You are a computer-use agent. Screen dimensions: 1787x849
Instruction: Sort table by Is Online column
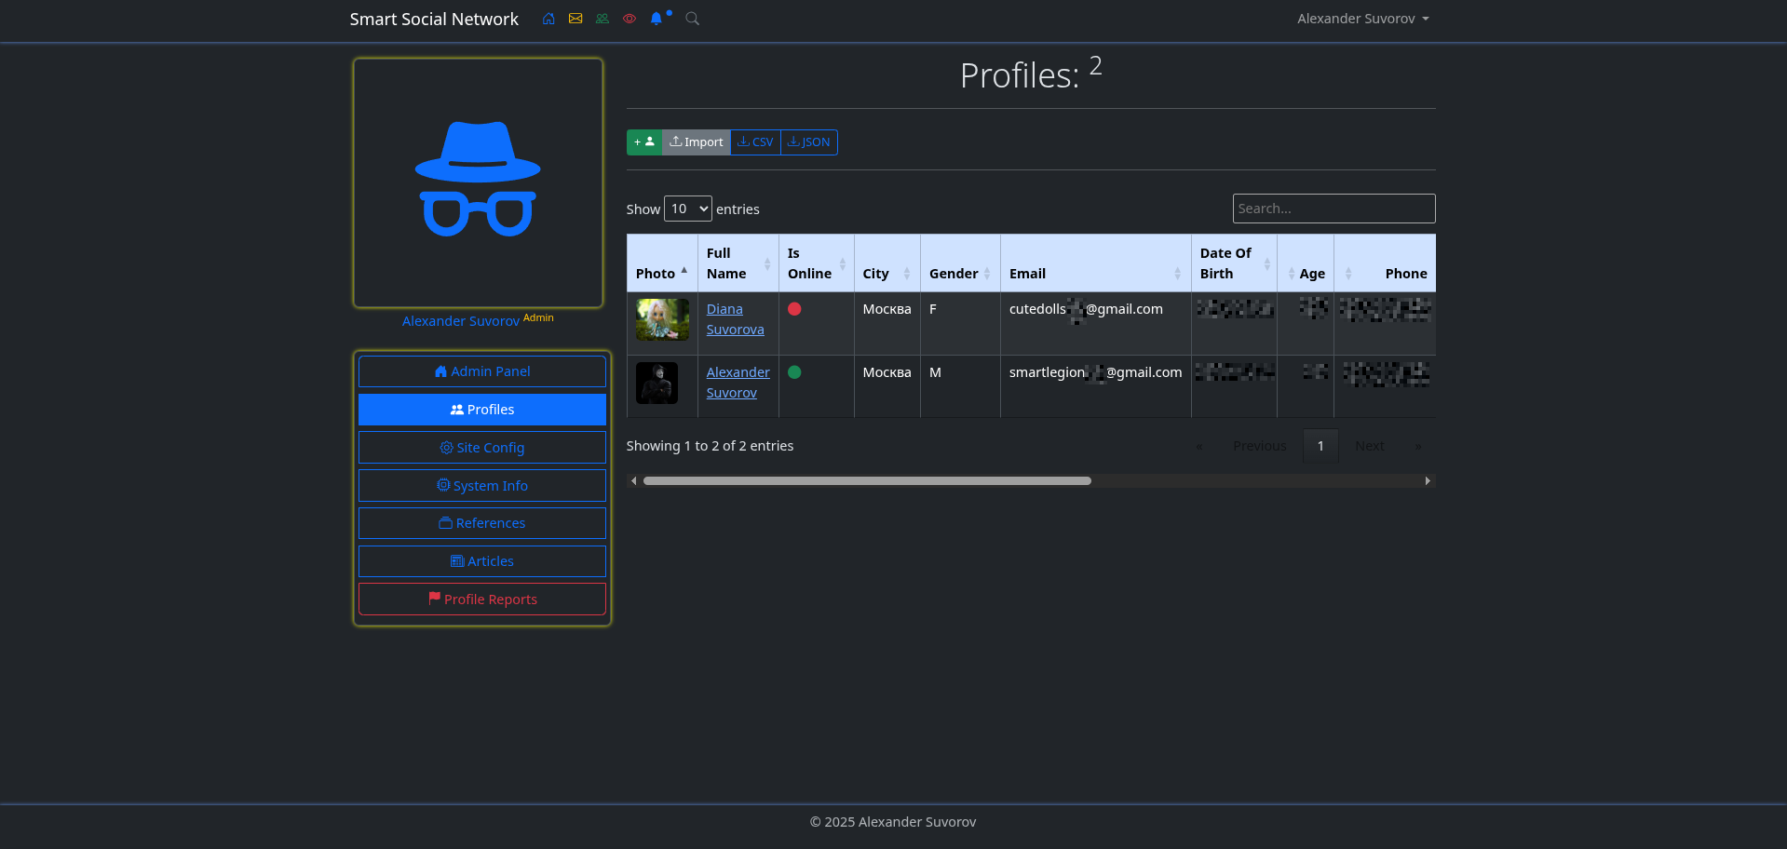[x=817, y=263]
